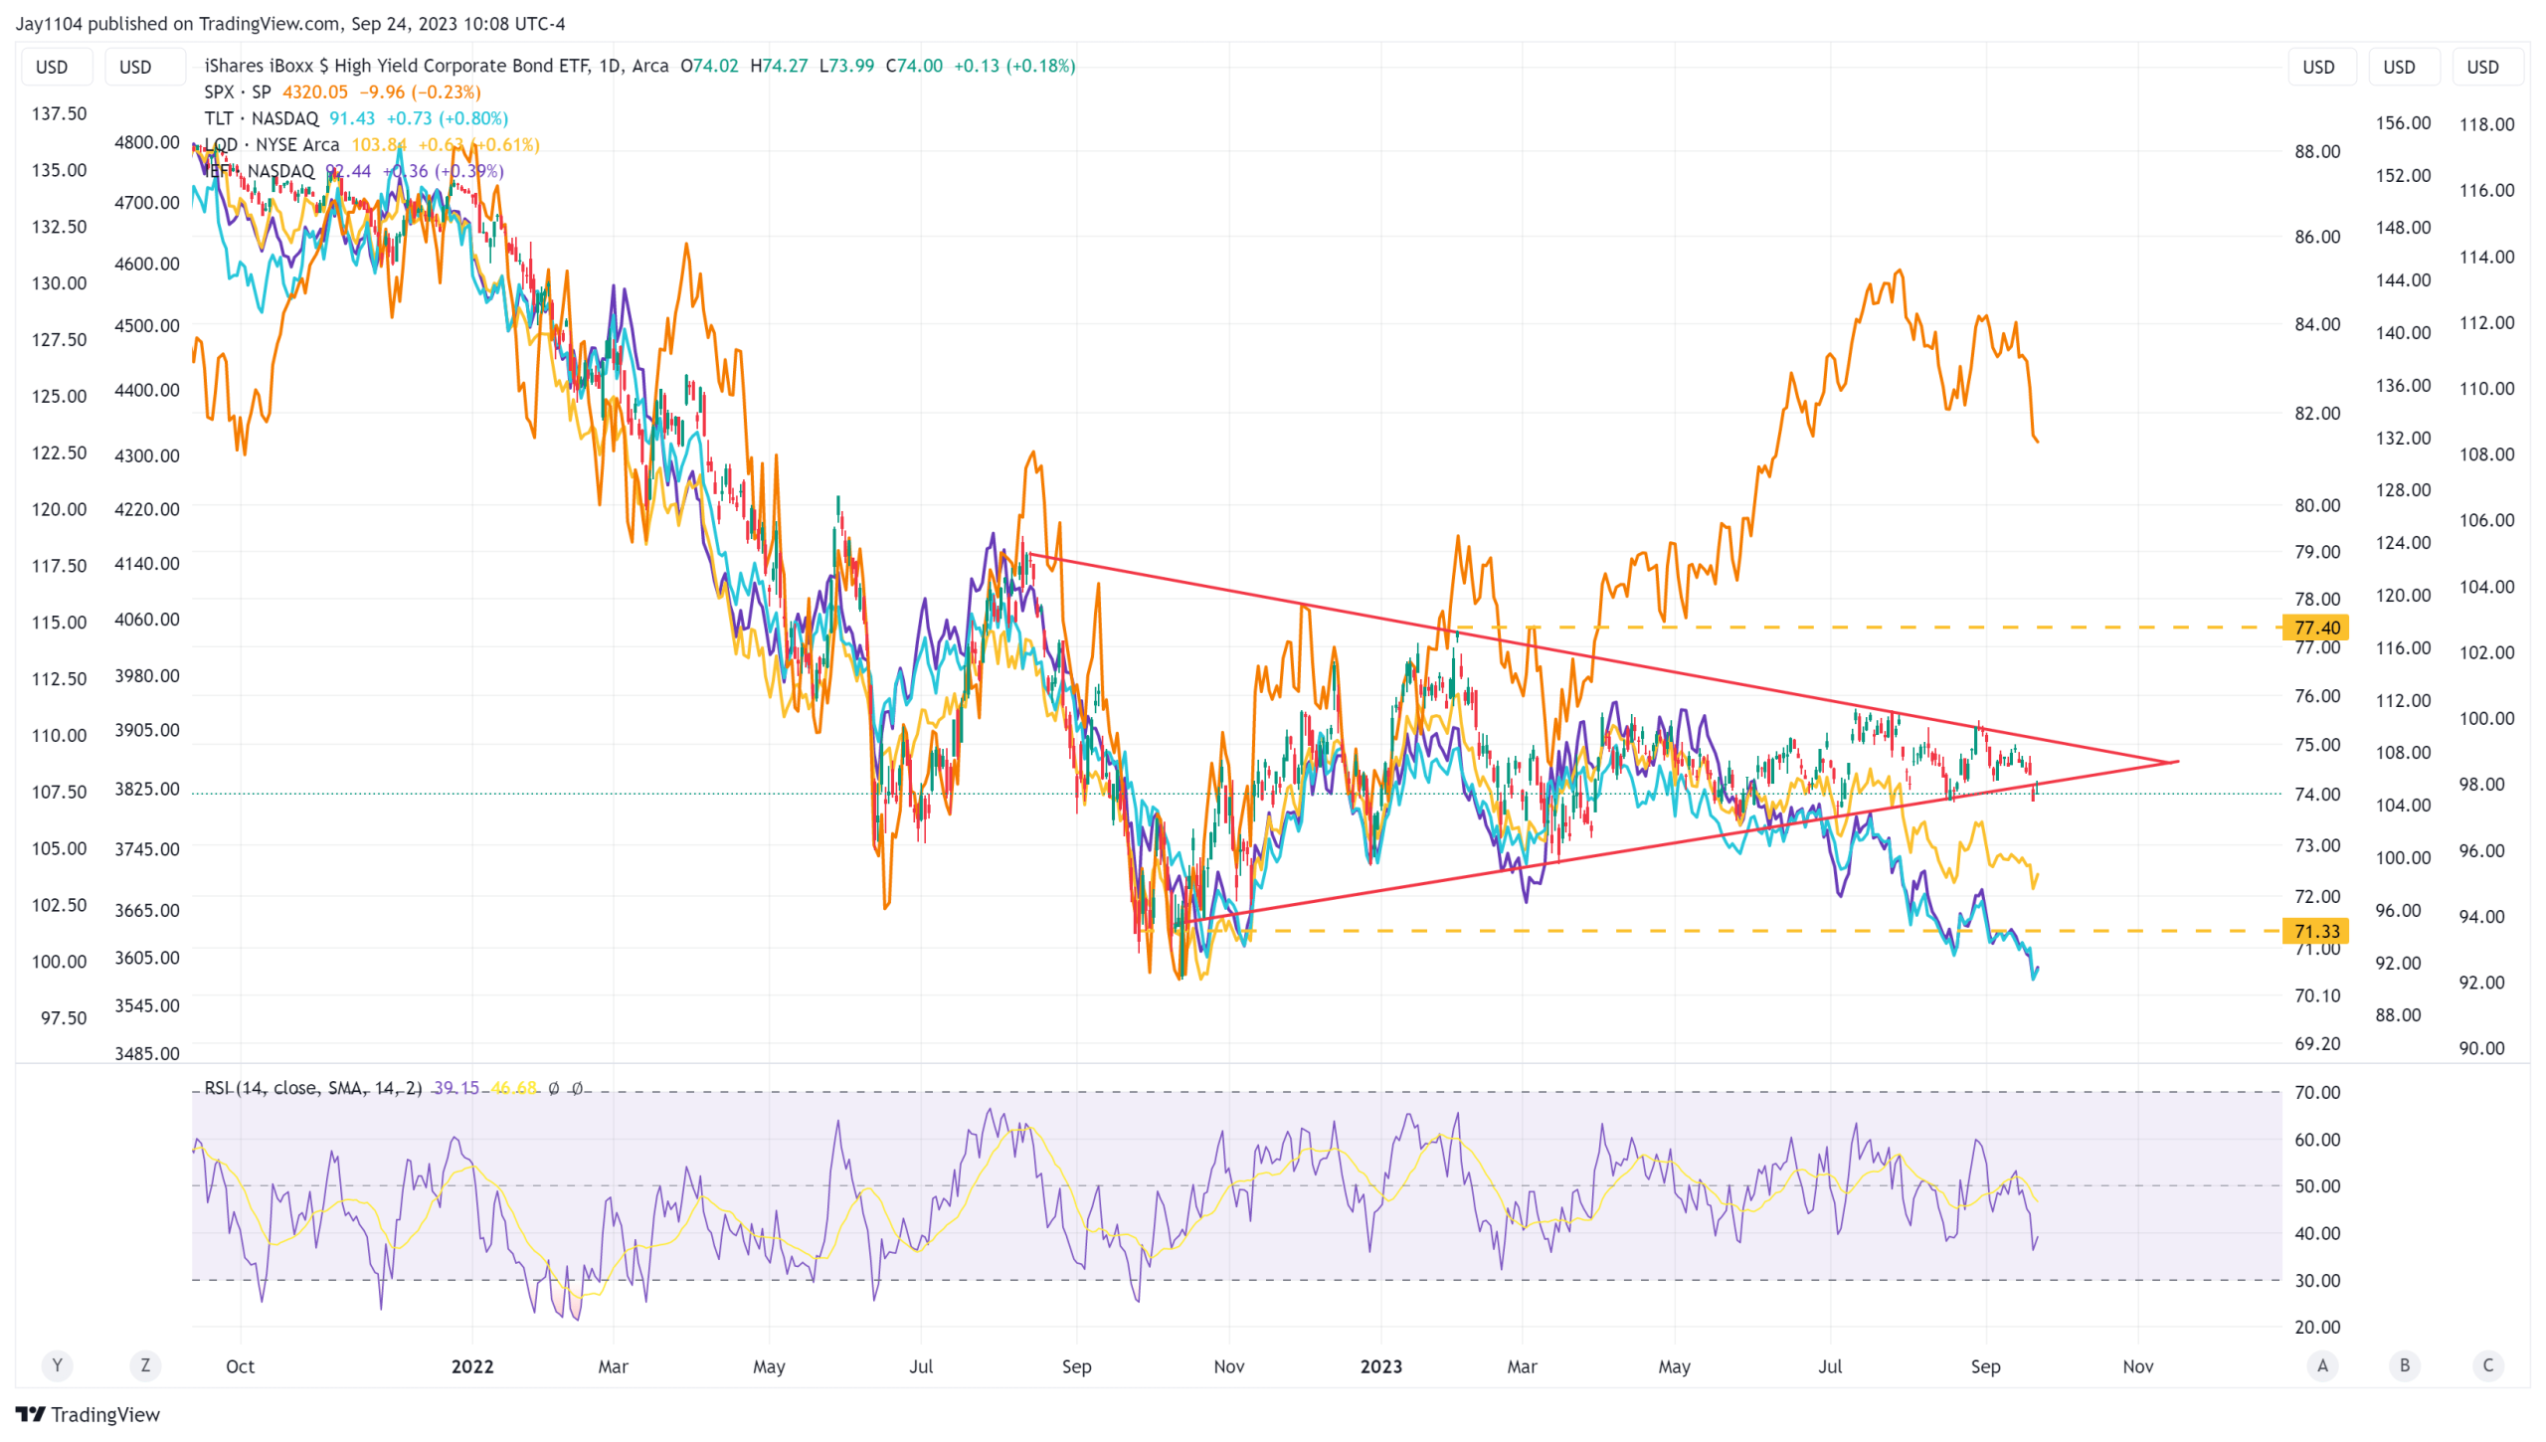Screen dimensions: 2546x1442
Task: Click the Sep 2022 time axis label
Action: [1076, 1366]
